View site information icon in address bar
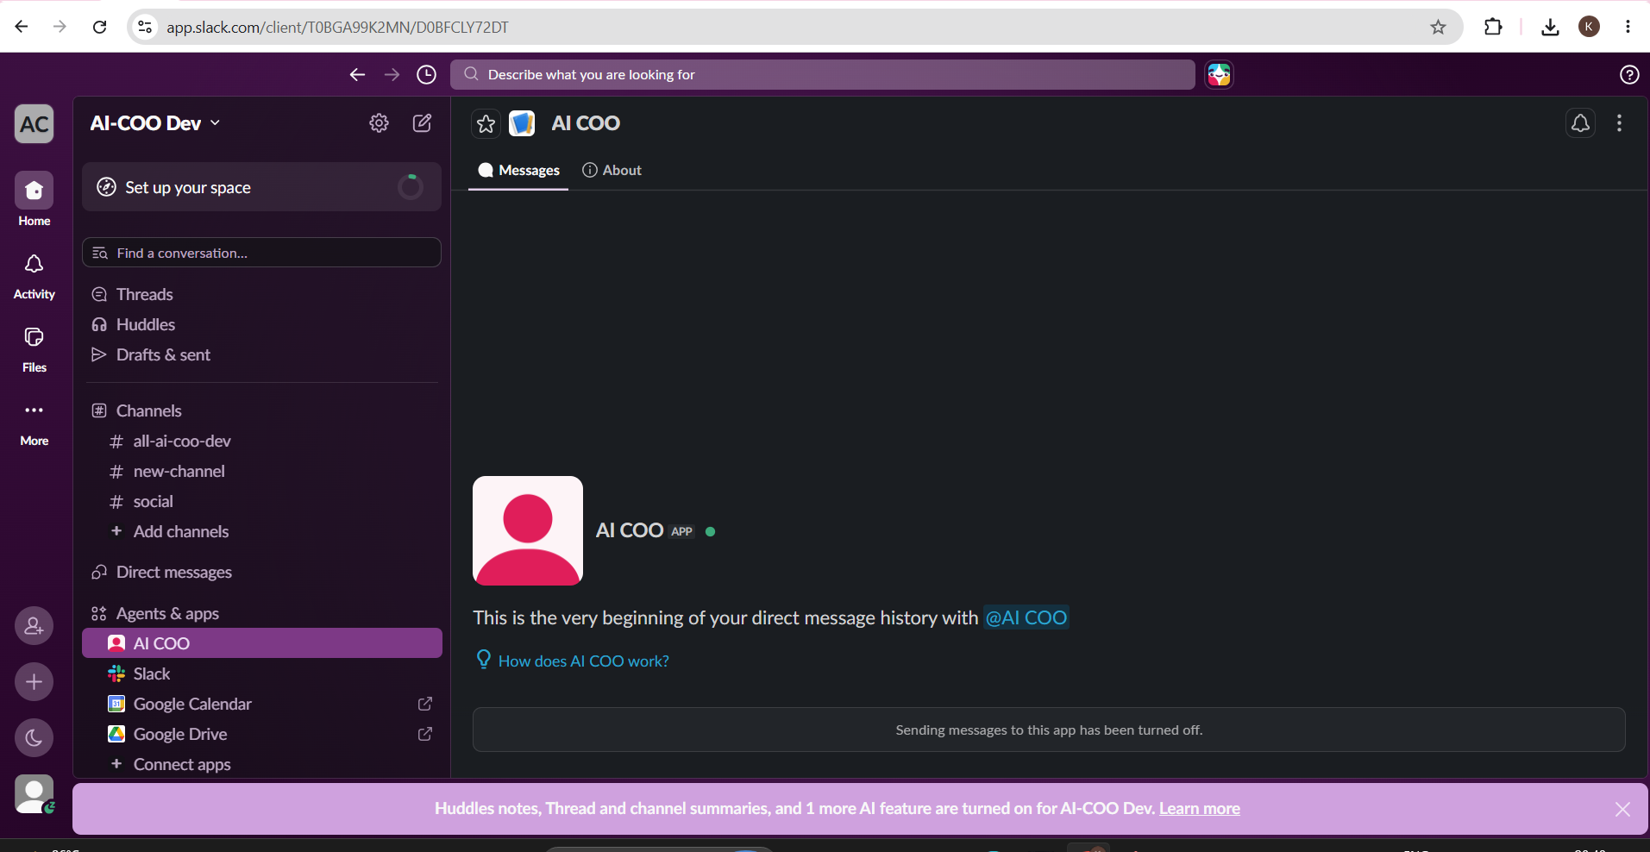1650x852 pixels. click(146, 27)
